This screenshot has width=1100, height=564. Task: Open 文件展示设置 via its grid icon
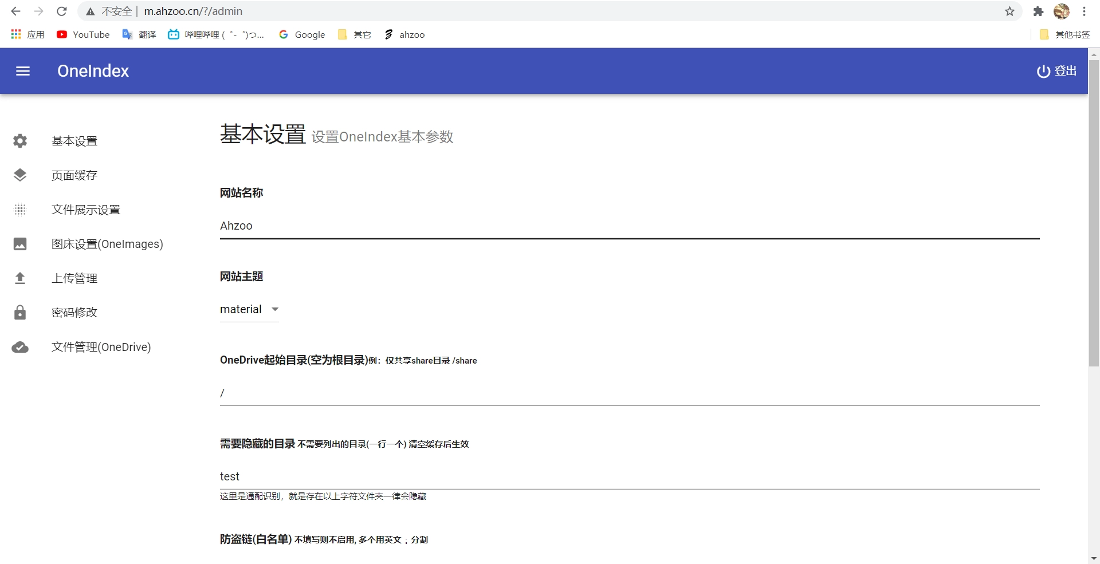[x=20, y=210]
